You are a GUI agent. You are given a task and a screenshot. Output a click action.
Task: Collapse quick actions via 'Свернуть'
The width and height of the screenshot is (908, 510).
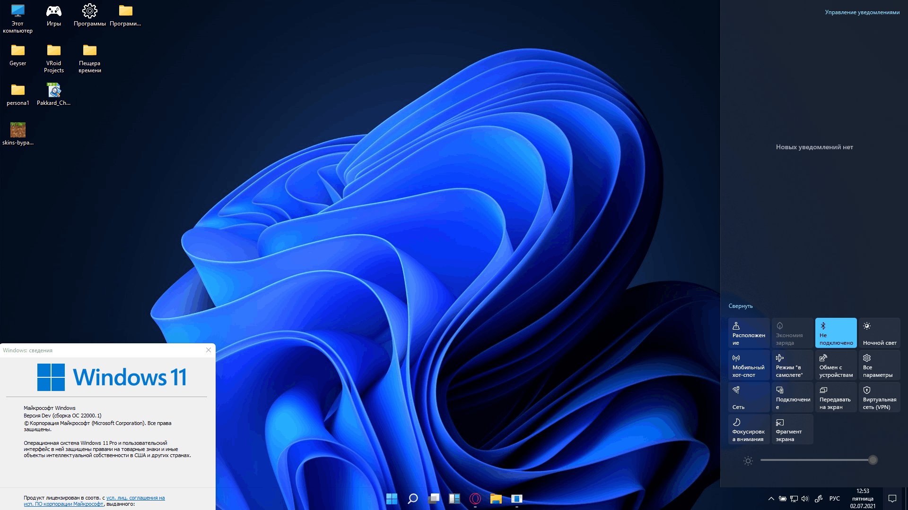pos(741,306)
